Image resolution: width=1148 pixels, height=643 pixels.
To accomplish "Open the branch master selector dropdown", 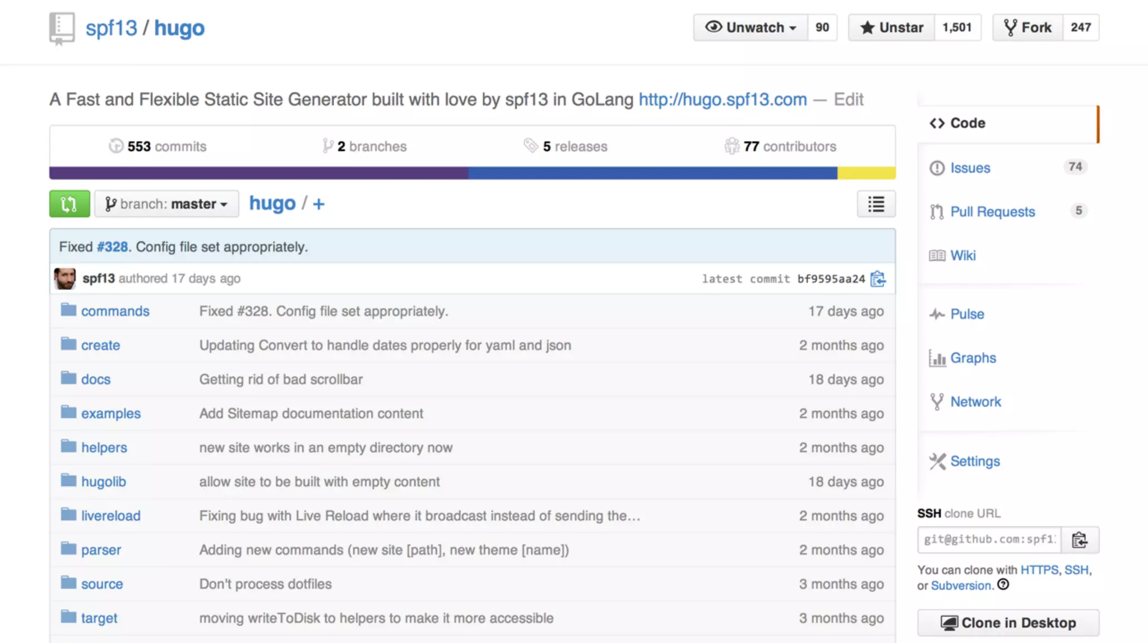I will 166,204.
